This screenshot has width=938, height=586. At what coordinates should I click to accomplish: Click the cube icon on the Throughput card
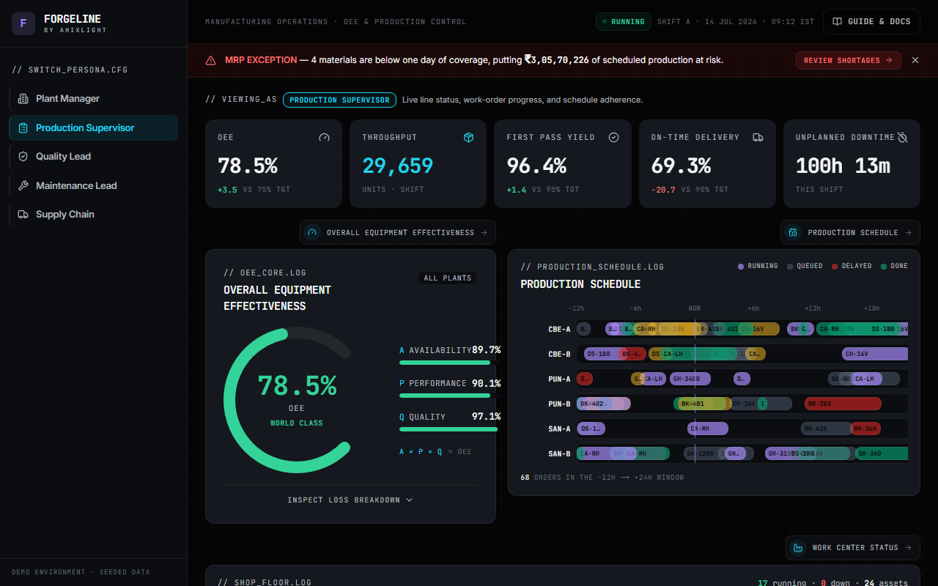(x=469, y=137)
